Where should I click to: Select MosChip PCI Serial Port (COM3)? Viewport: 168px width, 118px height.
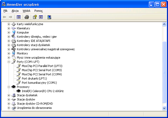[x=42, y=70]
